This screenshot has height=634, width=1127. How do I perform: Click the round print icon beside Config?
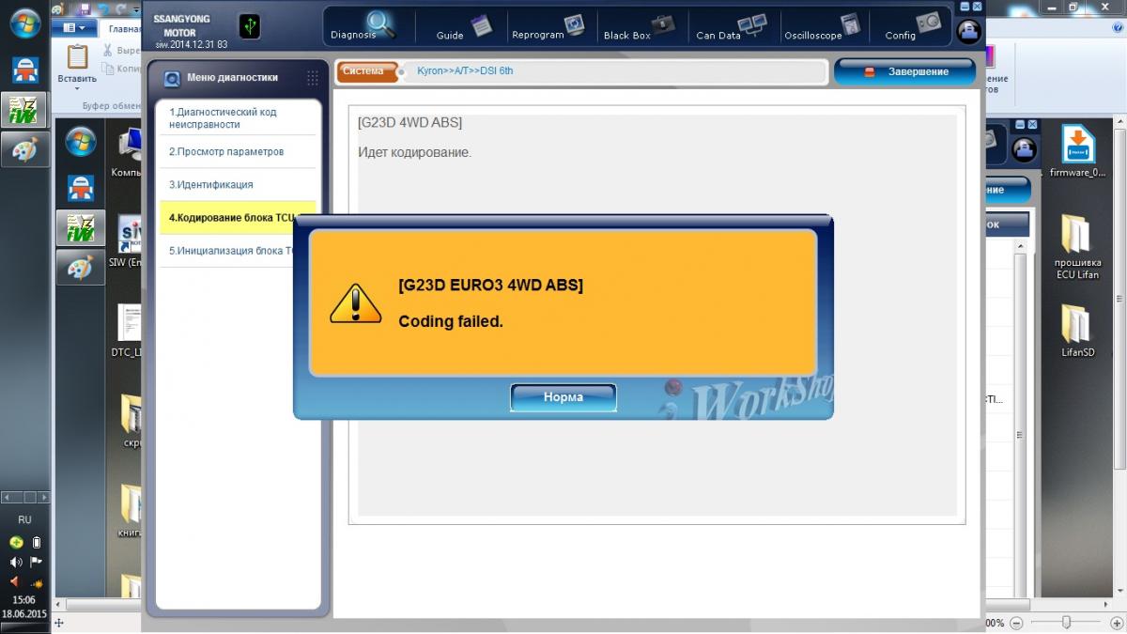tap(968, 30)
